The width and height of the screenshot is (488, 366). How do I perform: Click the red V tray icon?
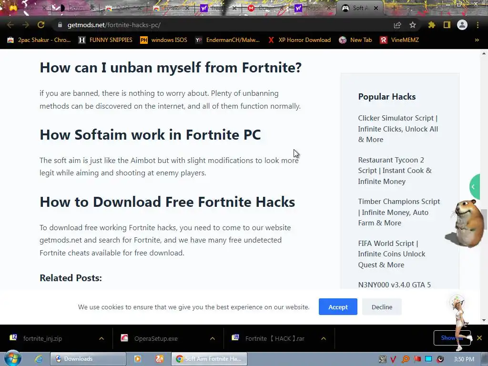393,359
